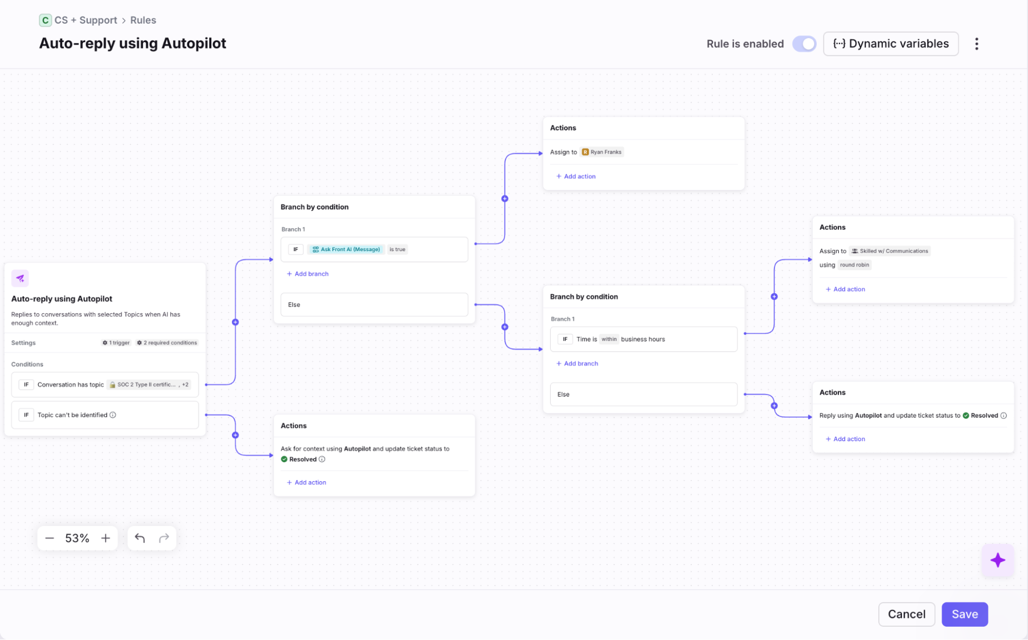Open the Dynamic variables panel

(891, 44)
